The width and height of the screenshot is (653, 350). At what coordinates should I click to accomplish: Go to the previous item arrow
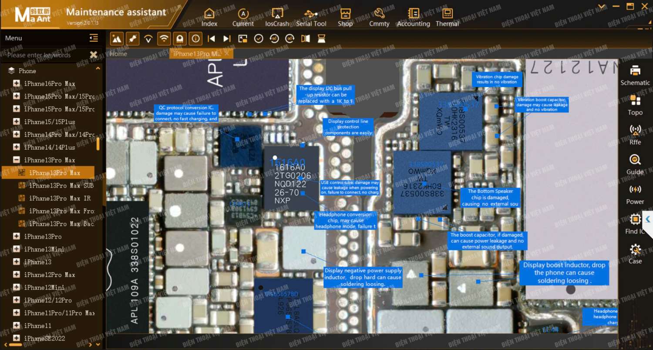(x=212, y=39)
